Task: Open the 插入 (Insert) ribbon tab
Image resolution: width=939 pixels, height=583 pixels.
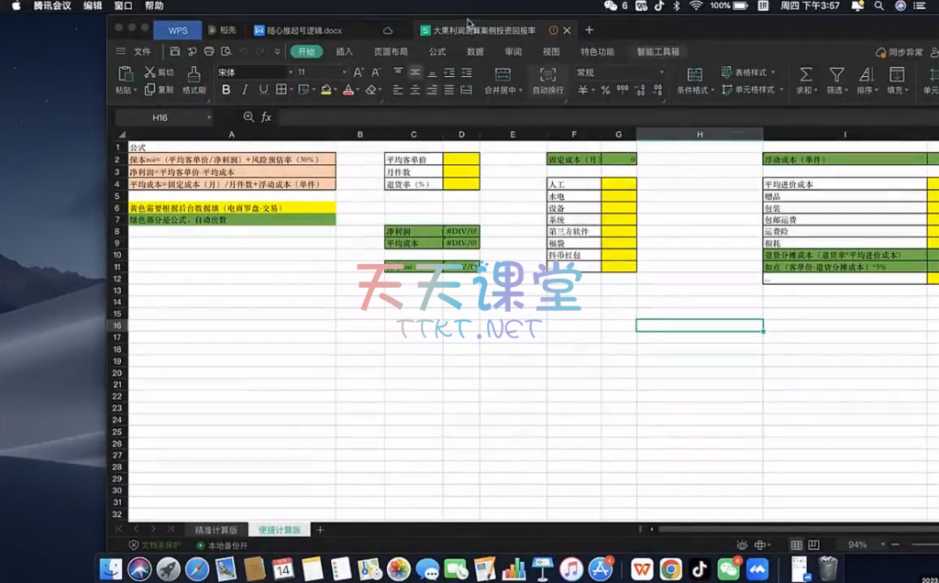Action: (x=344, y=51)
